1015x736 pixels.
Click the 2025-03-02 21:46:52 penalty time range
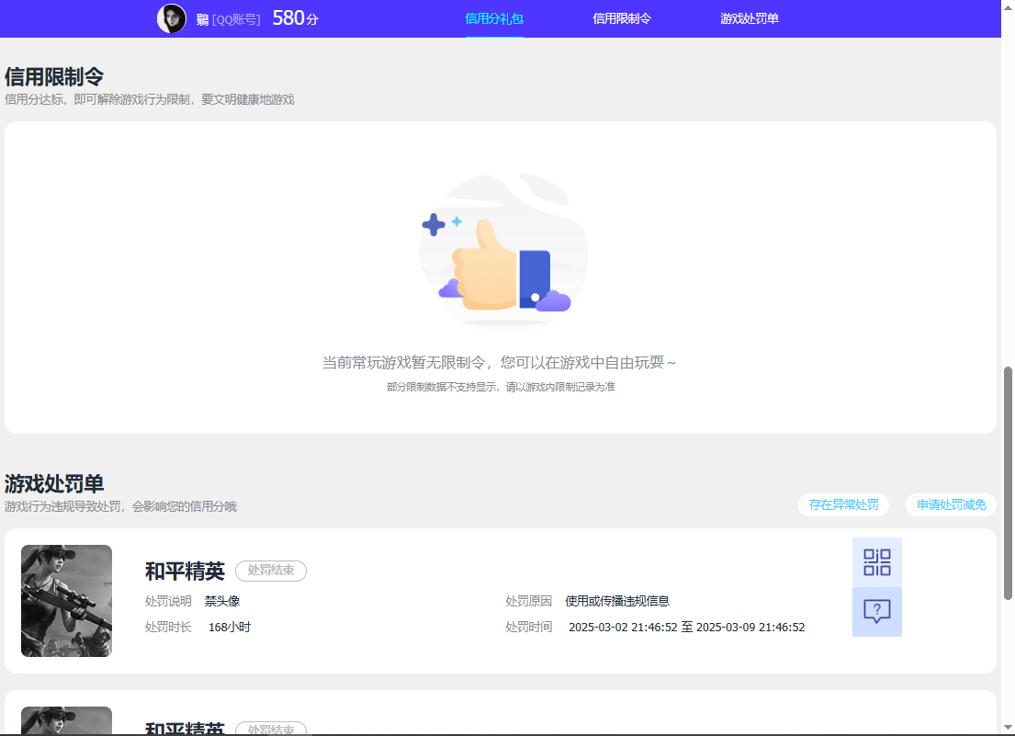(x=686, y=628)
